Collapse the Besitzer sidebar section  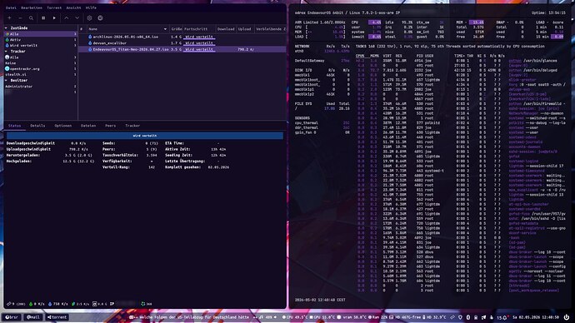coord(6,80)
